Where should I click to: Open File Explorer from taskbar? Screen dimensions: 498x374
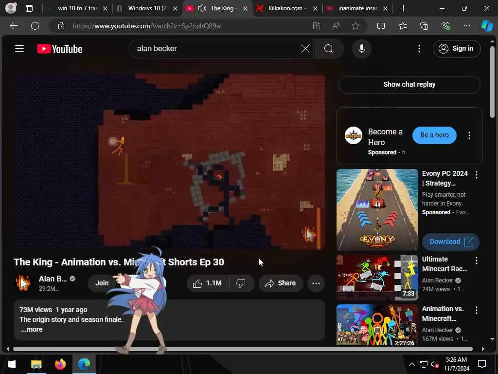tap(36, 364)
